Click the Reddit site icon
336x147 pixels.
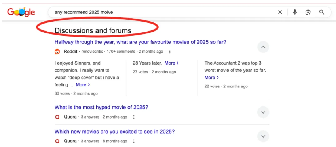57,52
